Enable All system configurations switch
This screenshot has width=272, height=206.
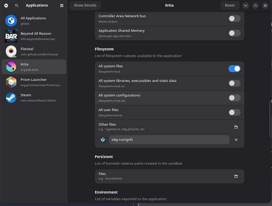tap(234, 98)
